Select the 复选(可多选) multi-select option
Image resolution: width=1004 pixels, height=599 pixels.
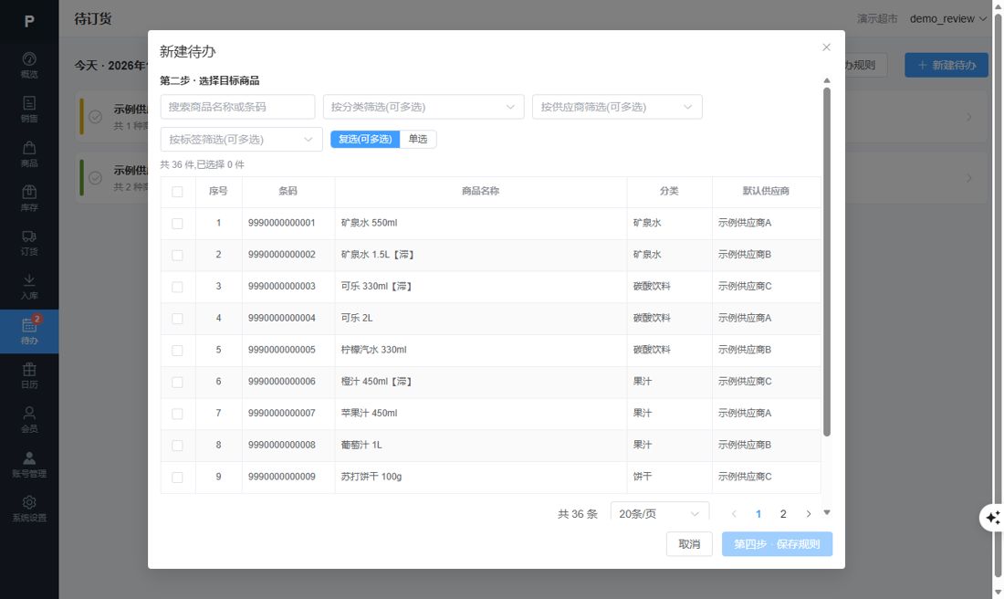pos(365,139)
